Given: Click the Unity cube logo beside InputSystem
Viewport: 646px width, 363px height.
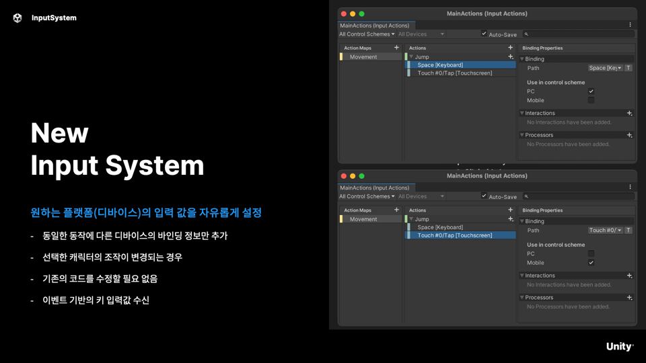Looking at the screenshot, I should pos(17,17).
